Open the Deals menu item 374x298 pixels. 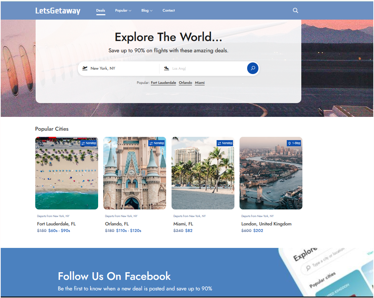(101, 11)
